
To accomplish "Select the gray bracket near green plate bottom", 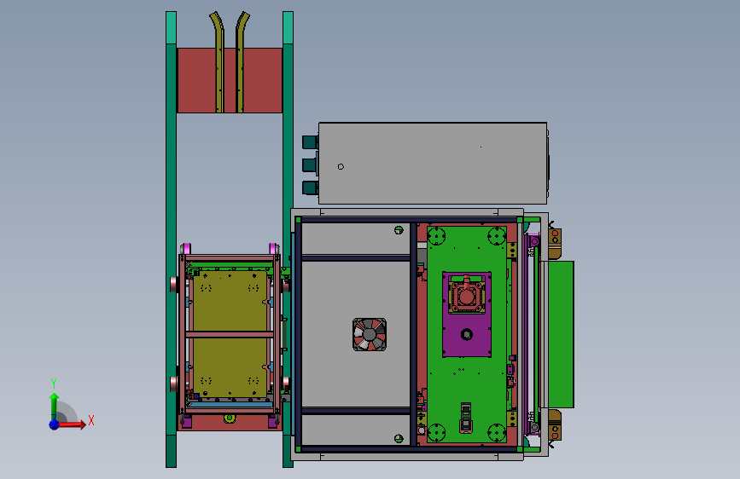I will pyautogui.click(x=466, y=418).
